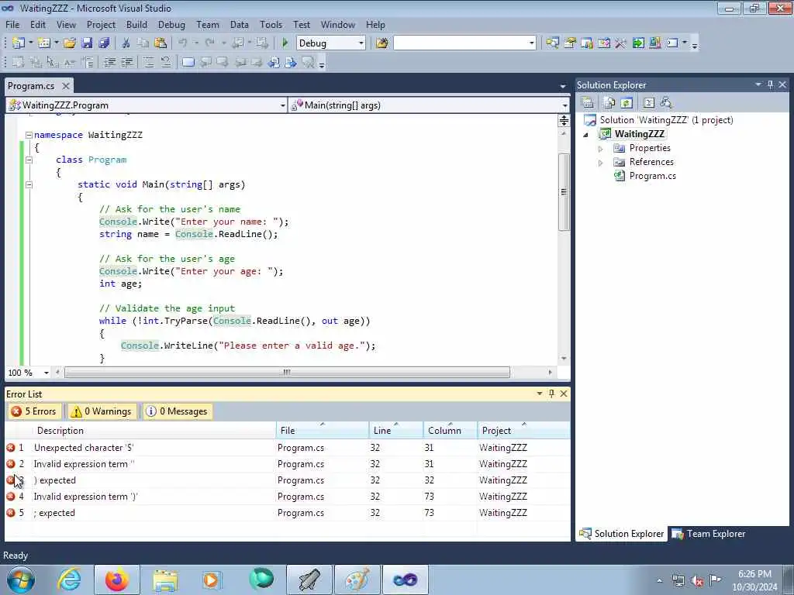Expand the References node in Solution Explorer
This screenshot has height=595, width=794.
coord(601,163)
